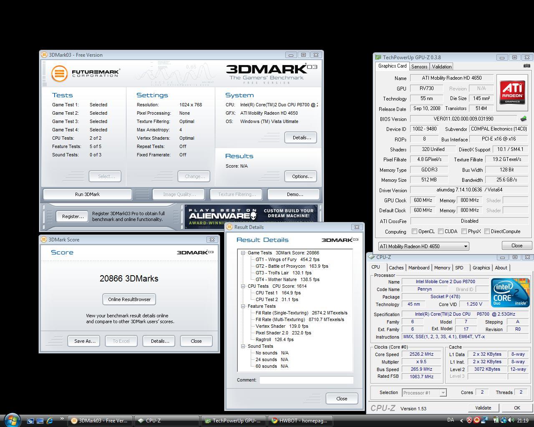Click the taskbar clock 21:19
Screen dimensions: 534x427
523,421
